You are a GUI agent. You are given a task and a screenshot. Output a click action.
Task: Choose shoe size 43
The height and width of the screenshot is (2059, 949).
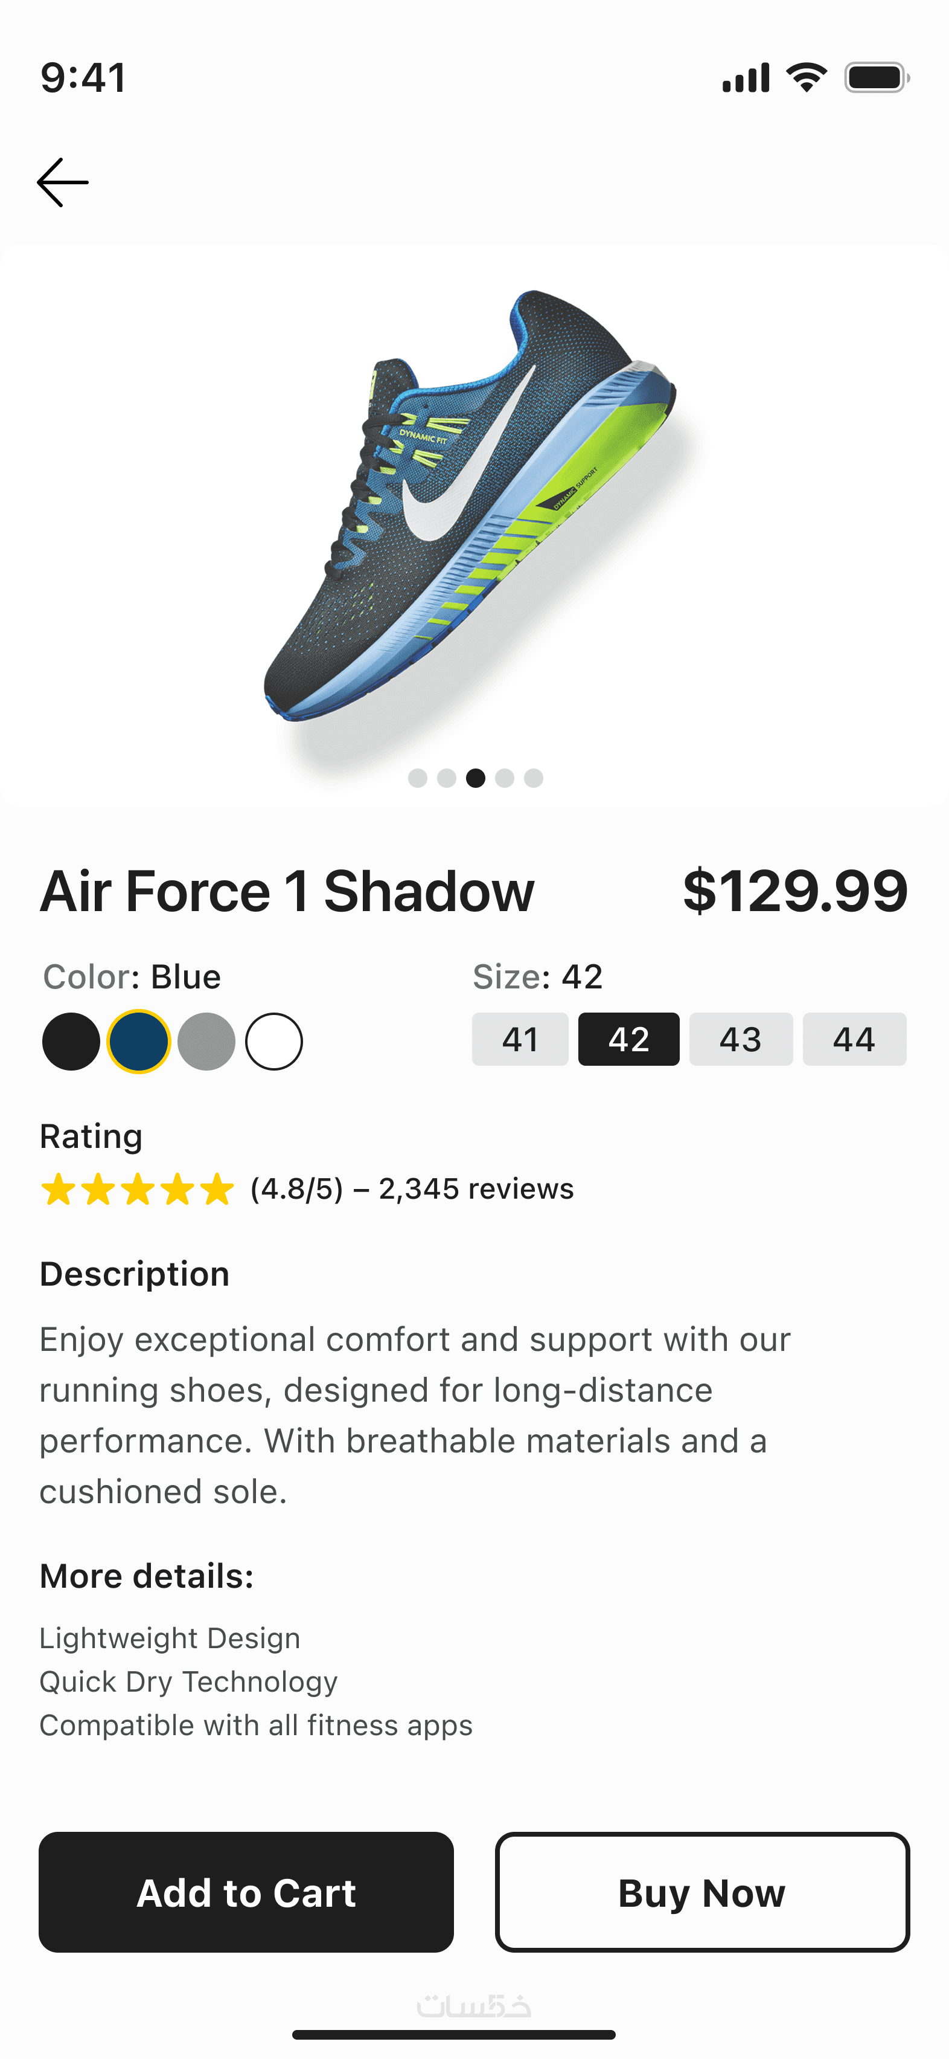[x=741, y=1039]
